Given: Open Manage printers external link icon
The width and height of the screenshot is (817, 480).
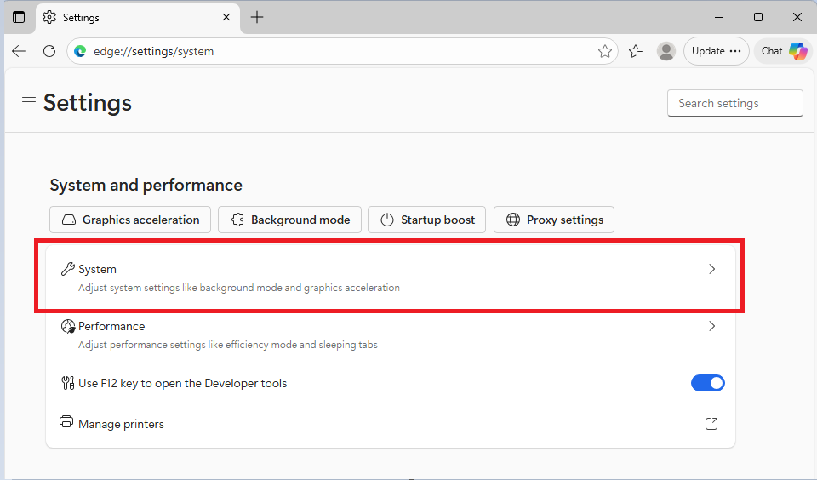Looking at the screenshot, I should [711, 424].
